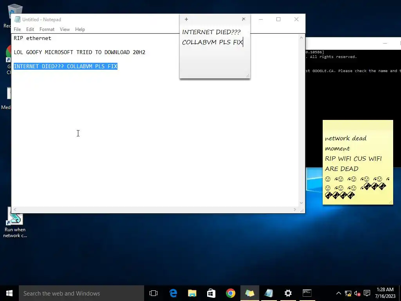The image size is (401, 301).
Task: Minimize the Notepad window
Action: point(261,19)
